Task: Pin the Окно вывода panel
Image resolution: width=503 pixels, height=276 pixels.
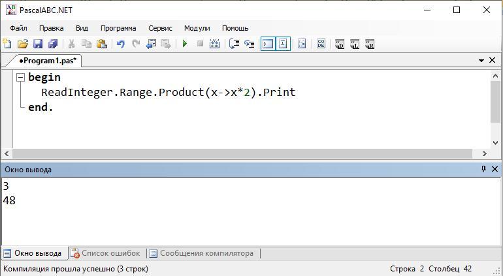Action: tap(484, 168)
